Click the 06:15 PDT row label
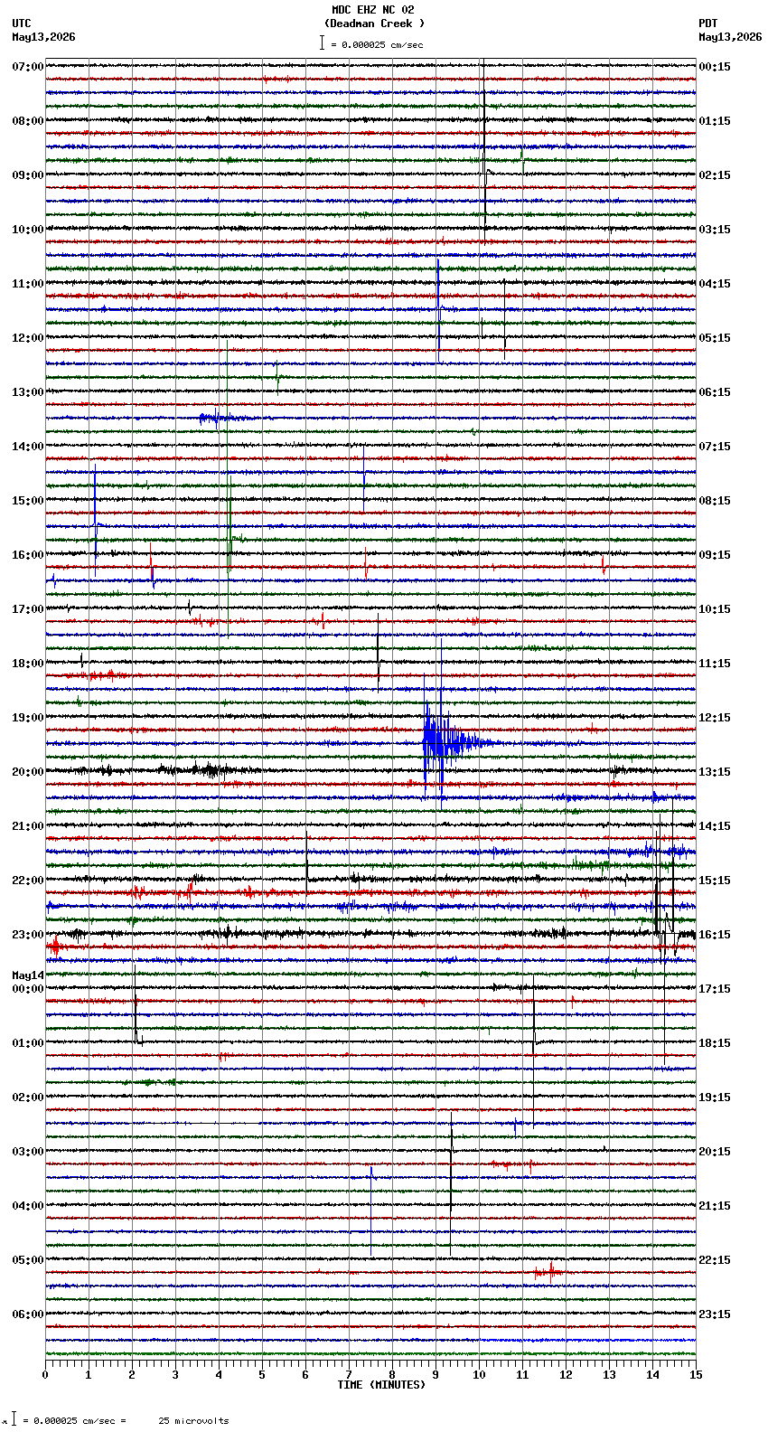Image resolution: width=768 pixels, height=1432 pixels. tap(715, 392)
